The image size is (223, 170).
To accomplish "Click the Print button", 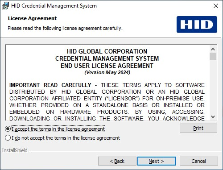I will tap(198, 128).
